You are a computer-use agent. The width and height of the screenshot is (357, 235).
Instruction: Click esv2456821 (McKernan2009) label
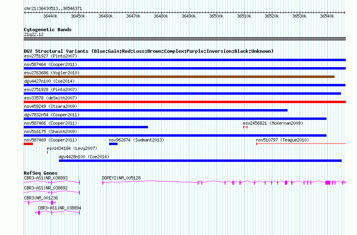point(273,123)
